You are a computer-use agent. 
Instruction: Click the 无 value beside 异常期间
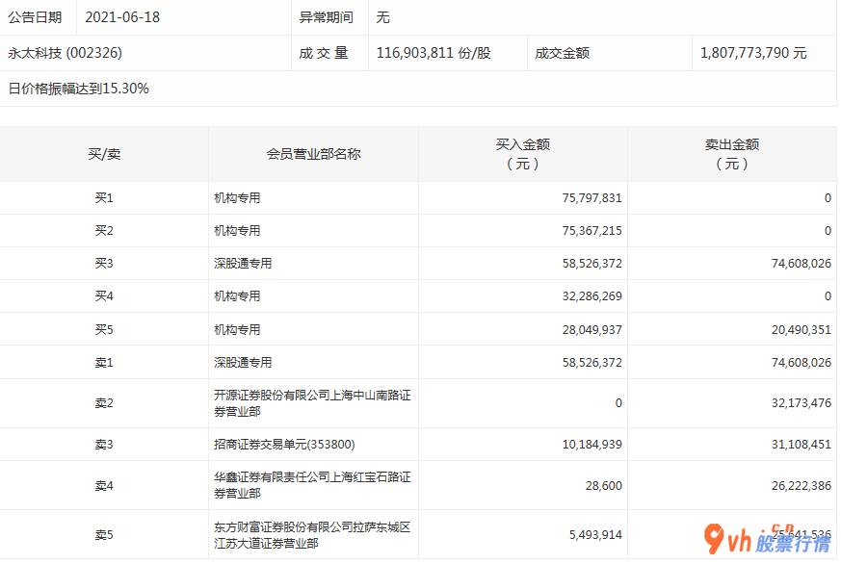[383, 17]
